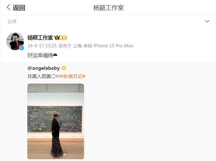Click the yellow verified badge beside angelababy
The width and height of the screenshot is (216, 161).
(x=64, y=68)
